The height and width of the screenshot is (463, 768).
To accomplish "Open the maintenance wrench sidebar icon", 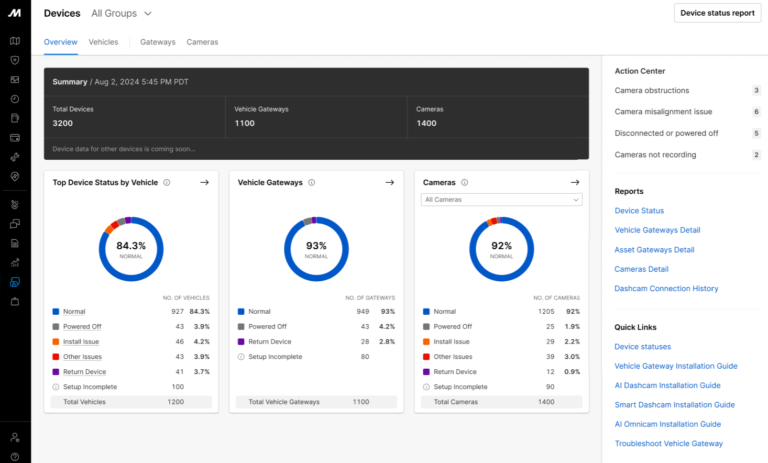I will point(15,157).
